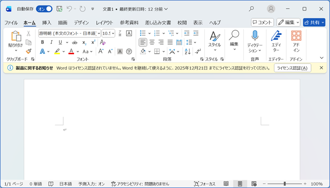Switch to the 参考資料 tab

[x=129, y=23]
